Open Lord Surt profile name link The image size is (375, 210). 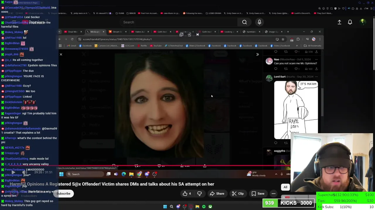tap(280, 77)
